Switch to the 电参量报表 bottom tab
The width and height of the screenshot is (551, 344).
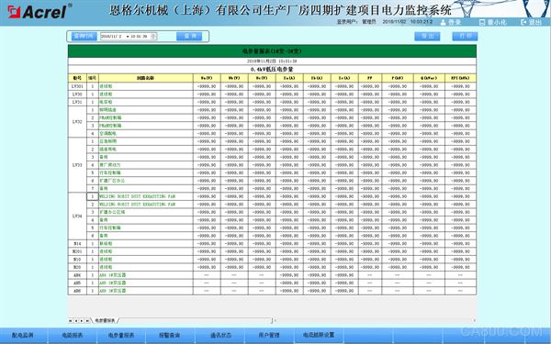(121, 336)
